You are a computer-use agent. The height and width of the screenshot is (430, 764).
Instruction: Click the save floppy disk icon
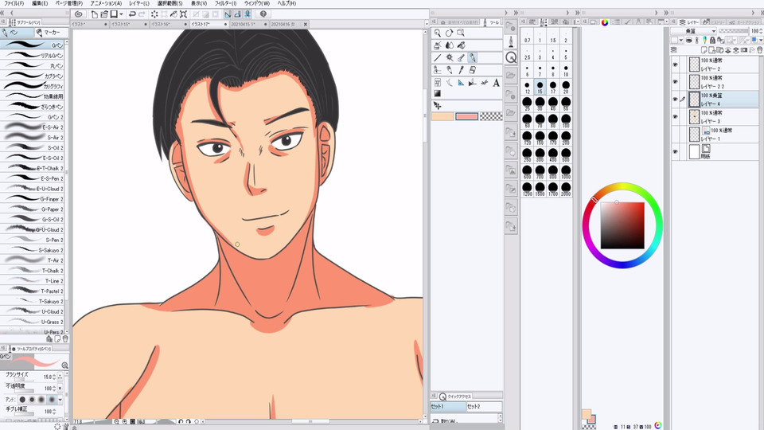pyautogui.click(x=114, y=14)
